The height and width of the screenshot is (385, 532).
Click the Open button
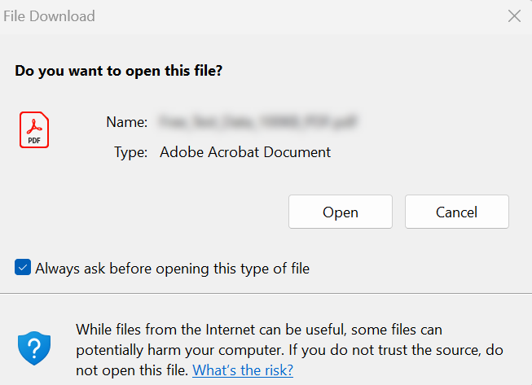[340, 212]
